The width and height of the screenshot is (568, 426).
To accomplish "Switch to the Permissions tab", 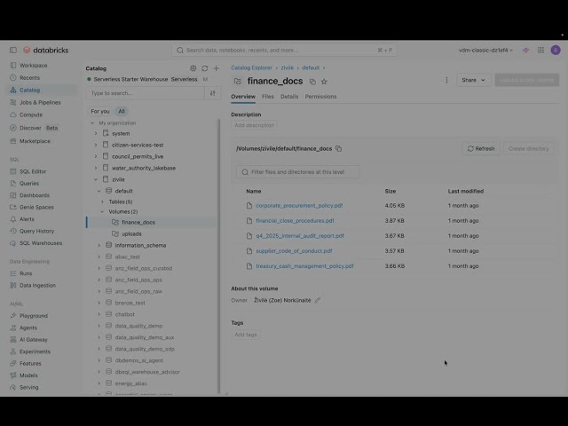I will coord(320,97).
